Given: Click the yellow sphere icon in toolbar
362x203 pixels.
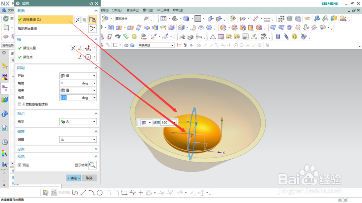Looking at the screenshot, I should click(134, 36).
